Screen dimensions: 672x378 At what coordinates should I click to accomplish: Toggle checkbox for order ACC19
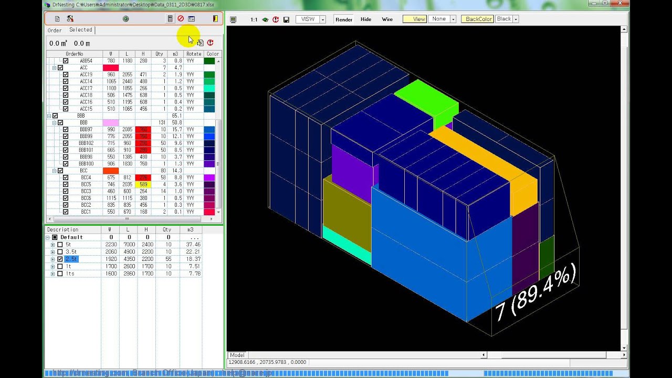[x=66, y=75]
